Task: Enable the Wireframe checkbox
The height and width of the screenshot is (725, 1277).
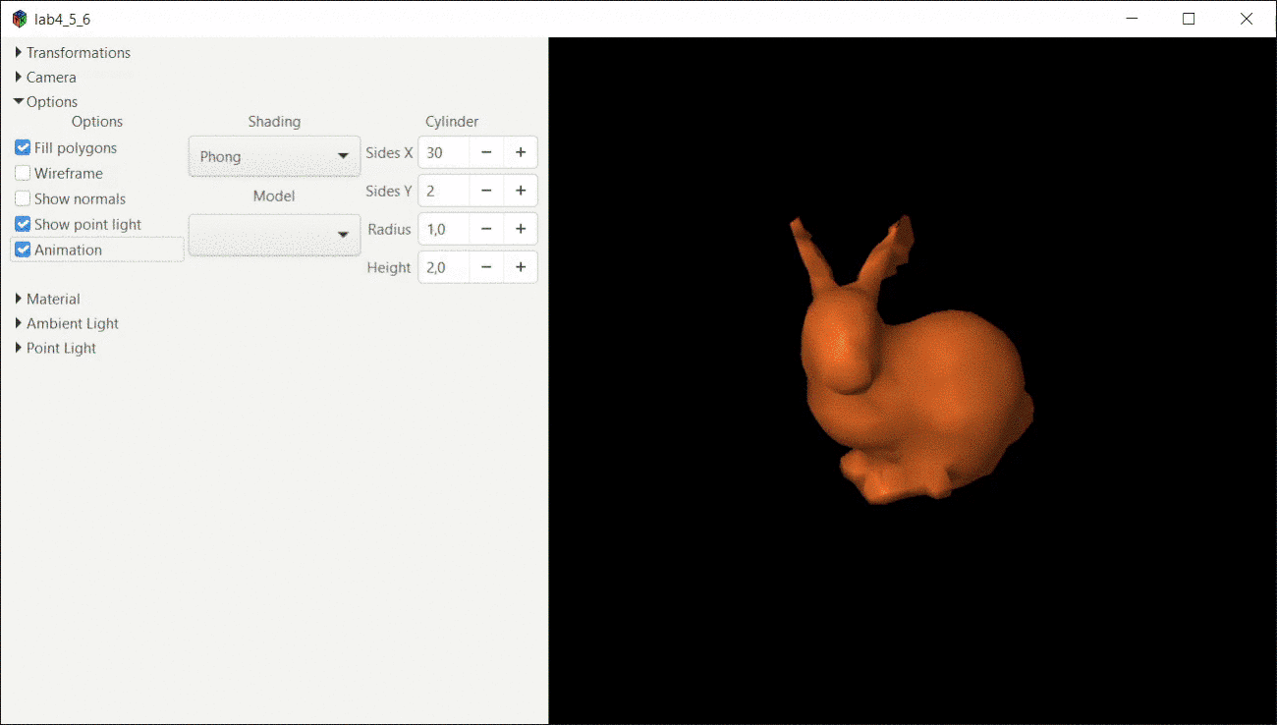Action: pyautogui.click(x=23, y=174)
